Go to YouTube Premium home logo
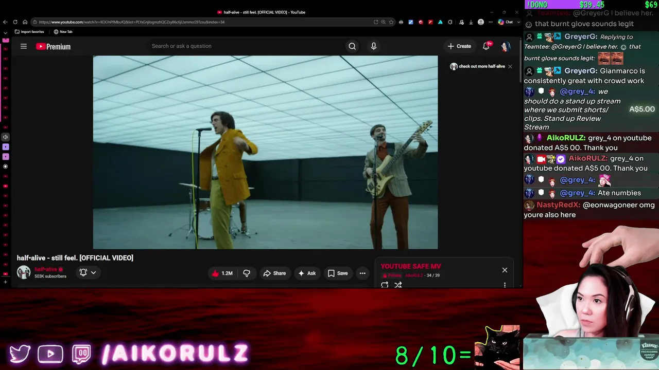 point(53,46)
